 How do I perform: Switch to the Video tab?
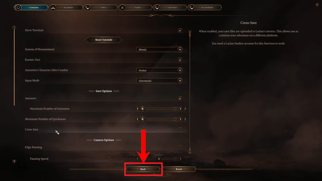click(x=100, y=8)
